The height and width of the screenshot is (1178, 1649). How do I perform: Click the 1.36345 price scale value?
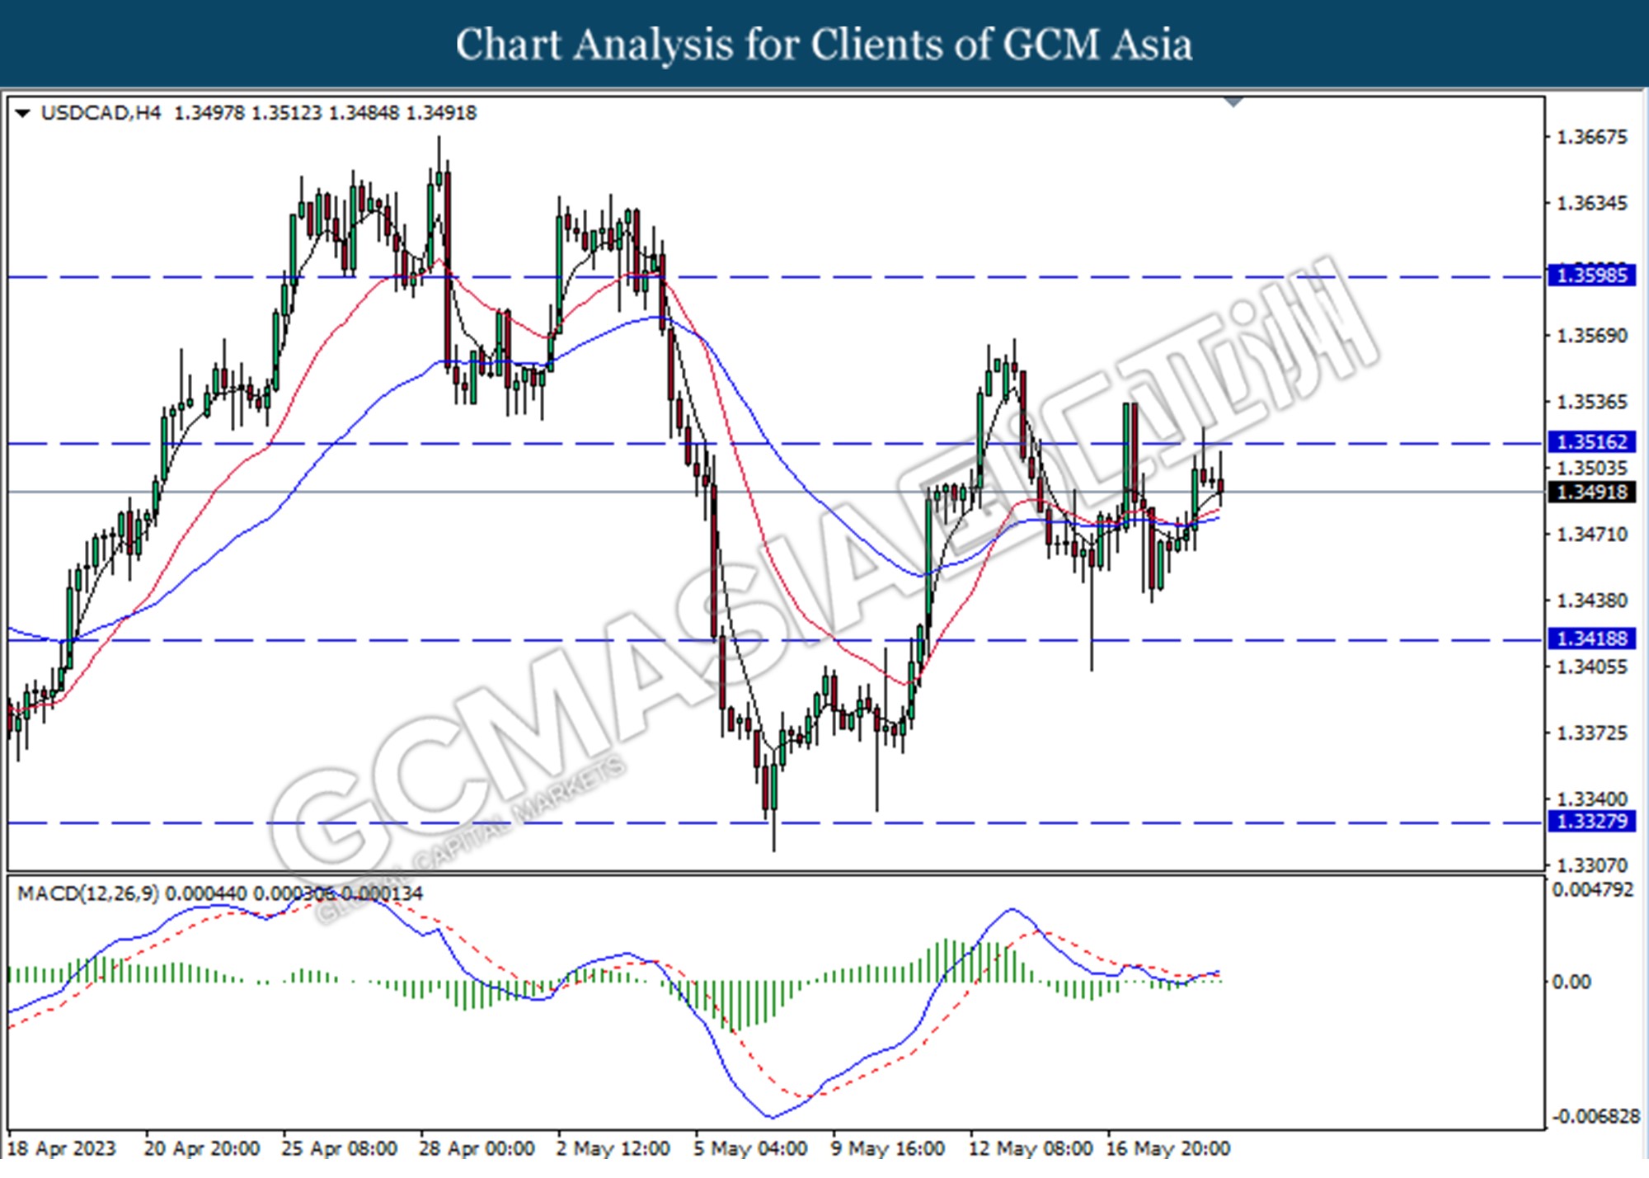pos(1591,204)
